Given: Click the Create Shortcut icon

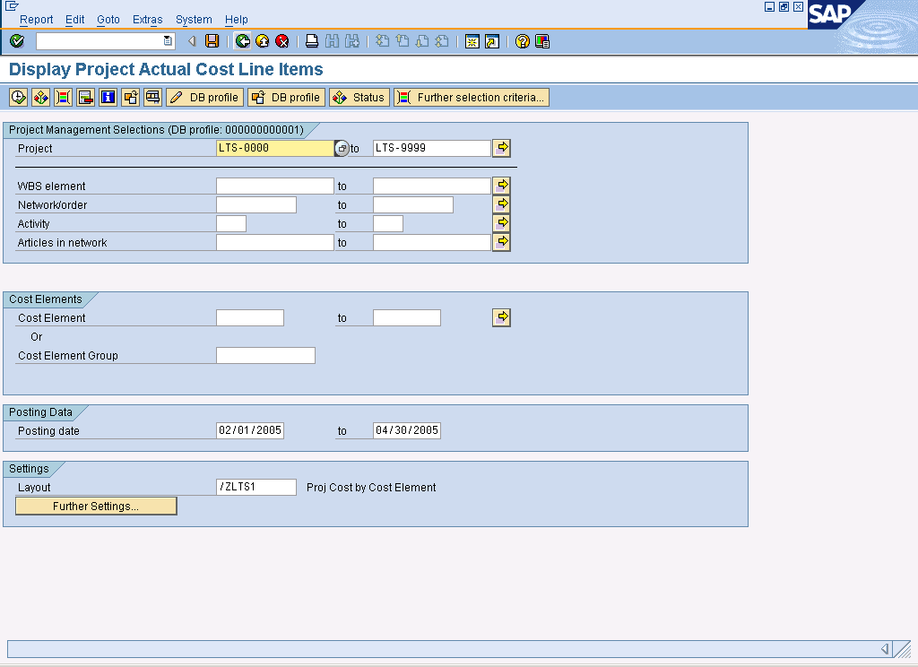Looking at the screenshot, I should click(x=492, y=41).
